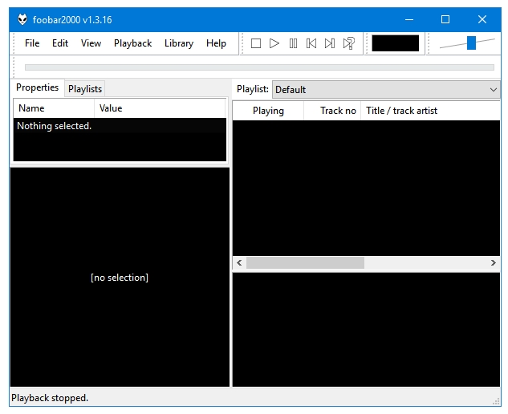Open the File menu
Image resolution: width=508 pixels, height=414 pixels.
click(32, 43)
